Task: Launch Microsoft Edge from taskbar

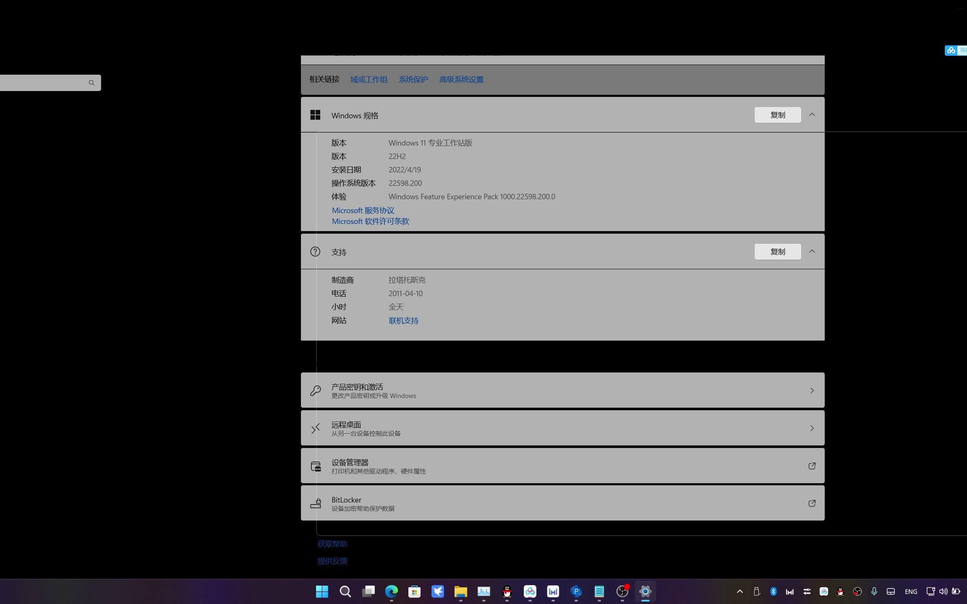Action: 392,591
